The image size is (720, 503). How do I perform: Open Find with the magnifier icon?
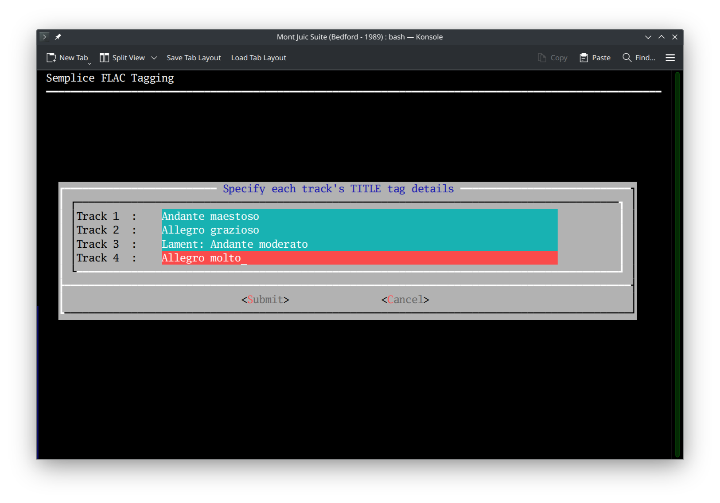point(627,58)
